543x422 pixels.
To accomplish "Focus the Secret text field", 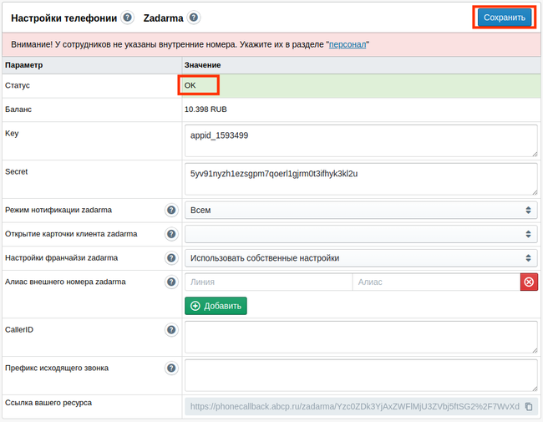I will tap(361, 179).
